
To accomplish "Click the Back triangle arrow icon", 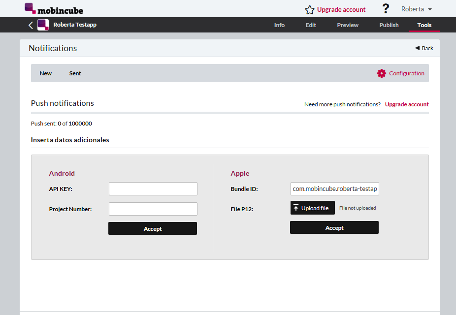I will [x=417, y=48].
